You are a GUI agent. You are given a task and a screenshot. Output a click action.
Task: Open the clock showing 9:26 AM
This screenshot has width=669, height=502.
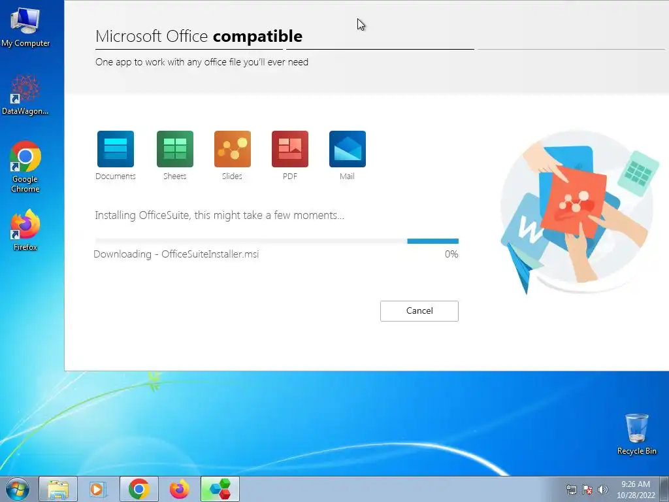click(636, 490)
